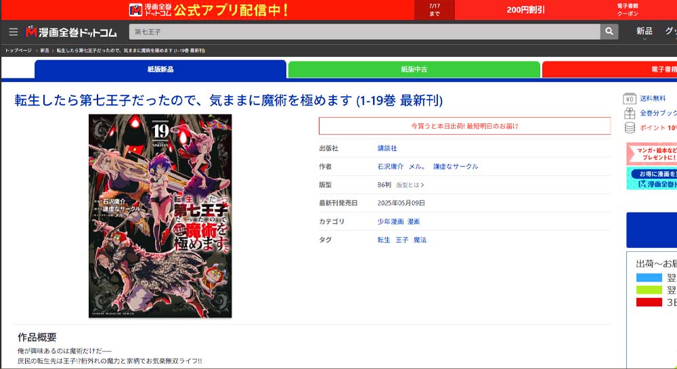The image size is (677, 369).
Task: Click the 公式アプリ配信中 top banner
Action: coord(231,10)
